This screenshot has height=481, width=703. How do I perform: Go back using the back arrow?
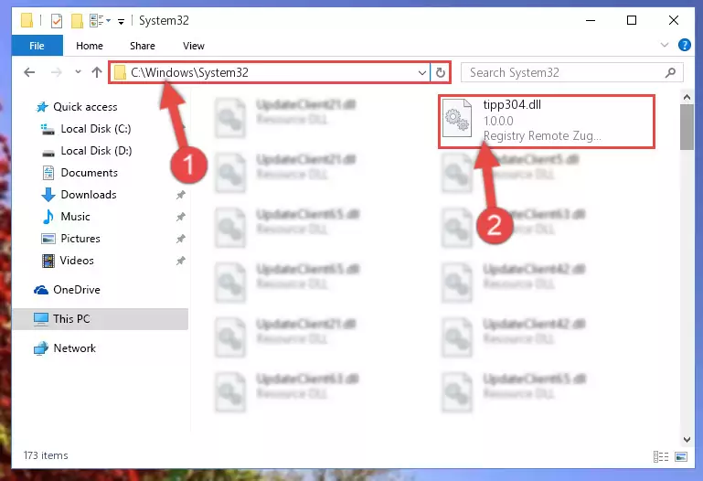[x=29, y=72]
